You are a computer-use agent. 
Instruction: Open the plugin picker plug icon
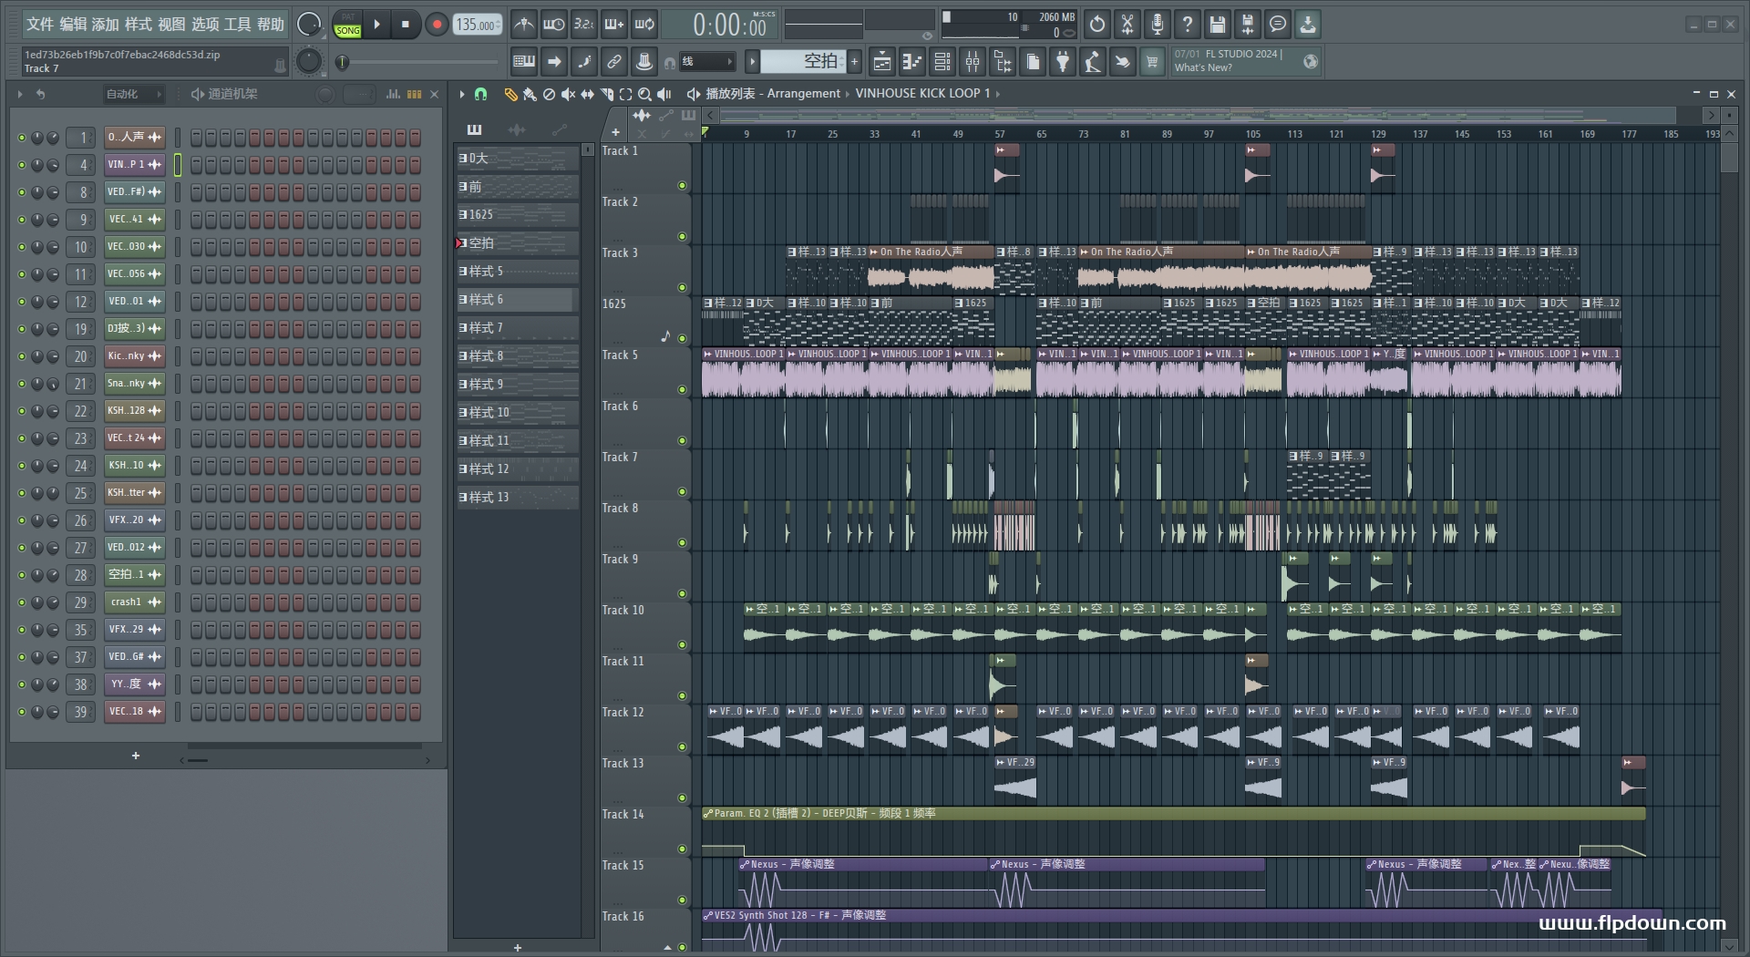click(1063, 61)
